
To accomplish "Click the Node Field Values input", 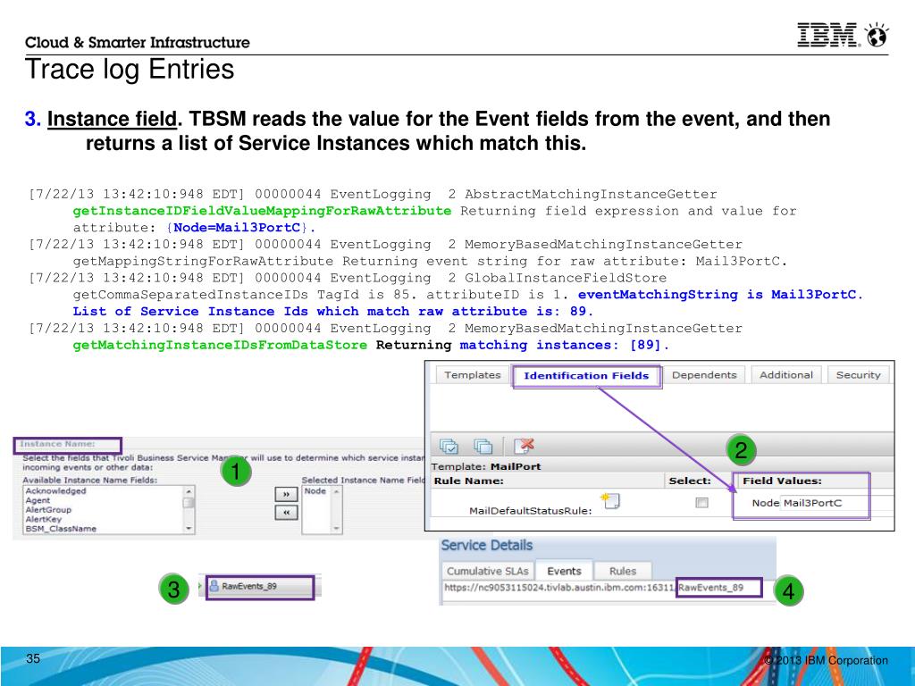I will click(837, 503).
